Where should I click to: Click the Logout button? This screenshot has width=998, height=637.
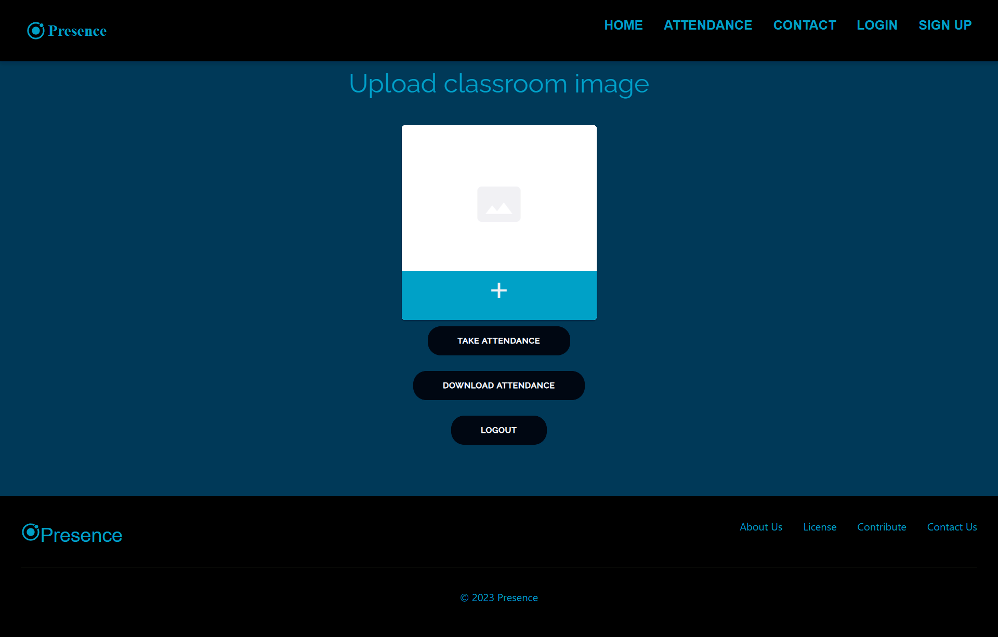coord(499,430)
